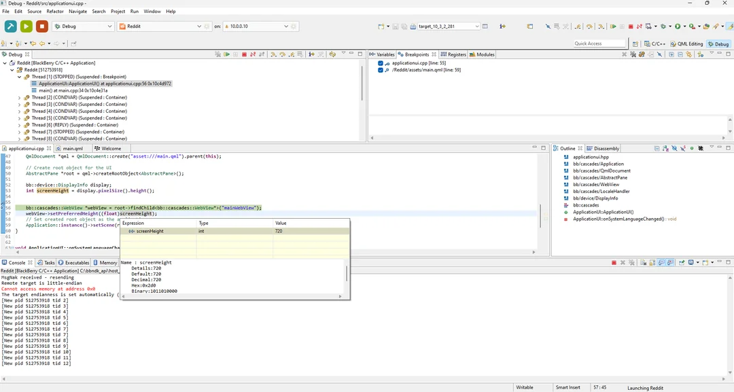This screenshot has height=392, width=734.
Task: Click Step Over icon in Debug view toolbar
Action: (x=282, y=54)
